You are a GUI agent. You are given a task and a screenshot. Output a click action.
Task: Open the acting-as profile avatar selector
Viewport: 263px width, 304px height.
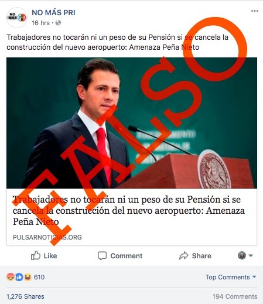tap(242, 255)
